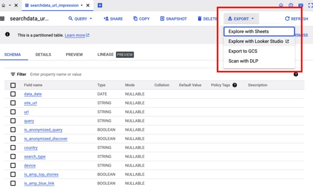Open the is_amp_blue_link field link

(39, 183)
